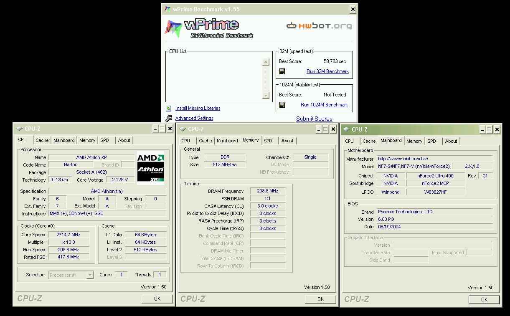This screenshot has width=510, height=316.
Task: Click the memory Size 512 MBytes field
Action: coord(225,164)
